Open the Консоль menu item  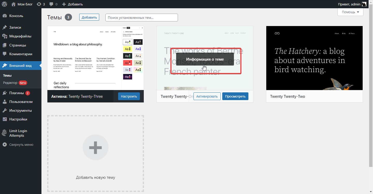click(x=21, y=16)
